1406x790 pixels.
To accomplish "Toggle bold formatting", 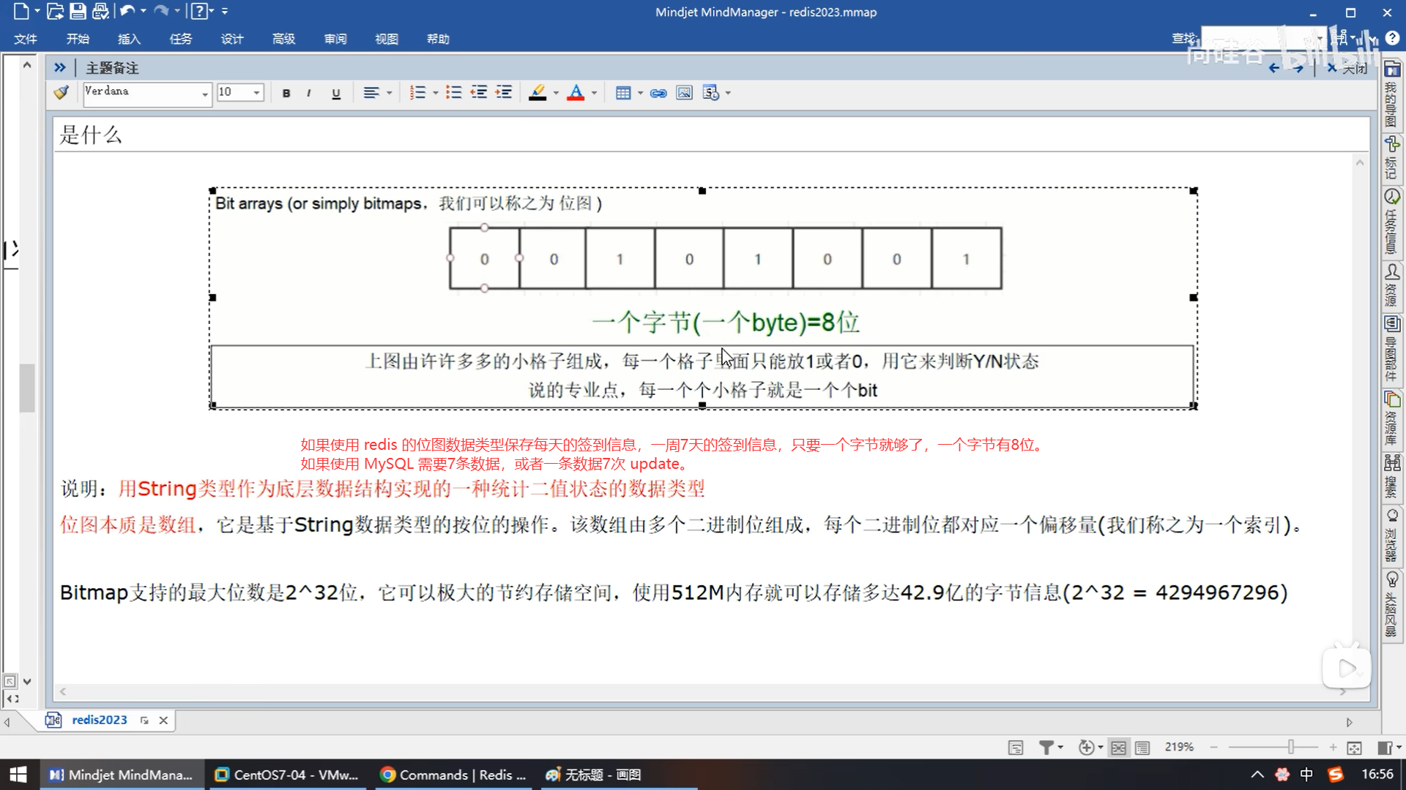I will 286,93.
